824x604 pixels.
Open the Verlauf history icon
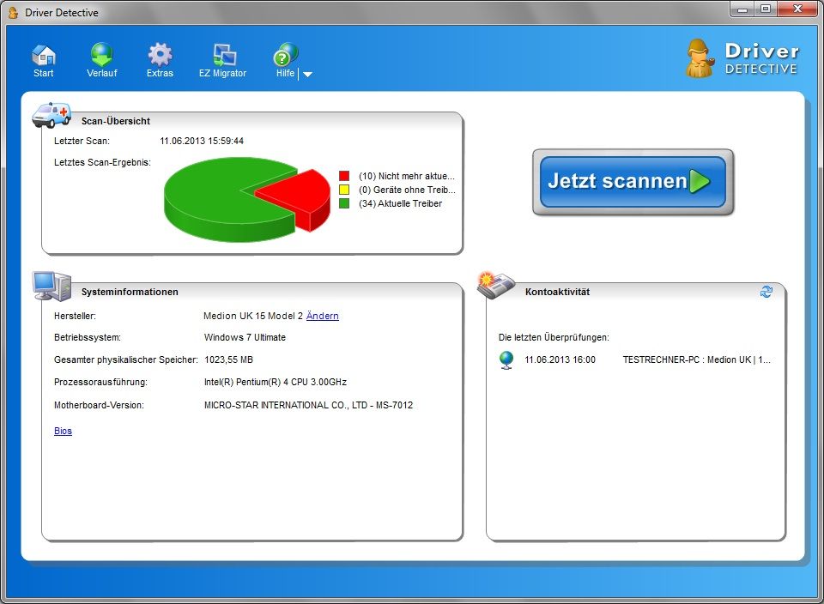click(x=101, y=55)
